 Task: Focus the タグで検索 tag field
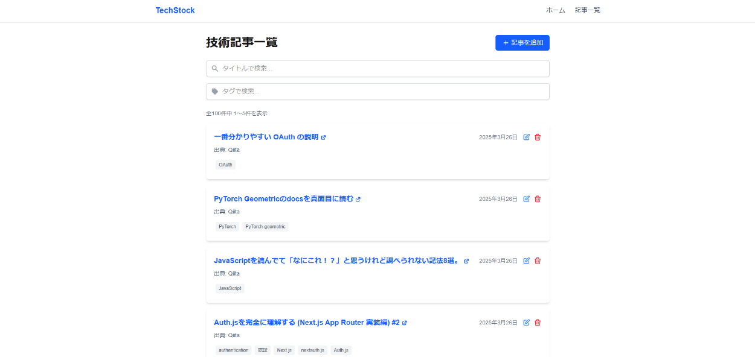[x=377, y=92]
